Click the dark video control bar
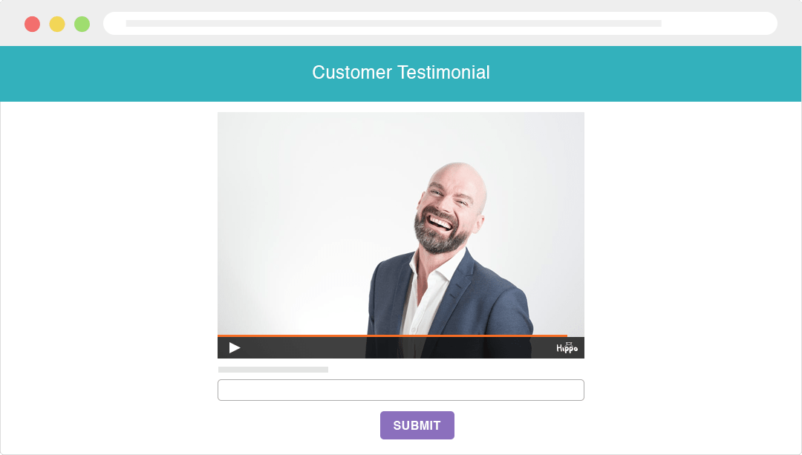Image resolution: width=802 pixels, height=455 pixels. [x=400, y=348]
